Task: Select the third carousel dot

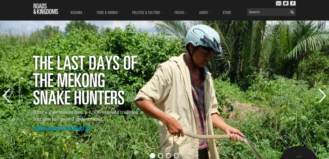Action: click(168, 156)
